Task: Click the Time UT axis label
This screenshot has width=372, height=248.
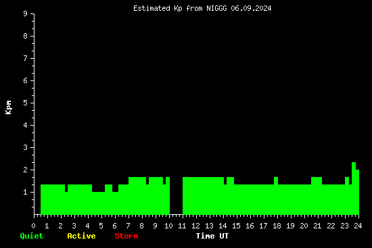Action: click(x=212, y=236)
